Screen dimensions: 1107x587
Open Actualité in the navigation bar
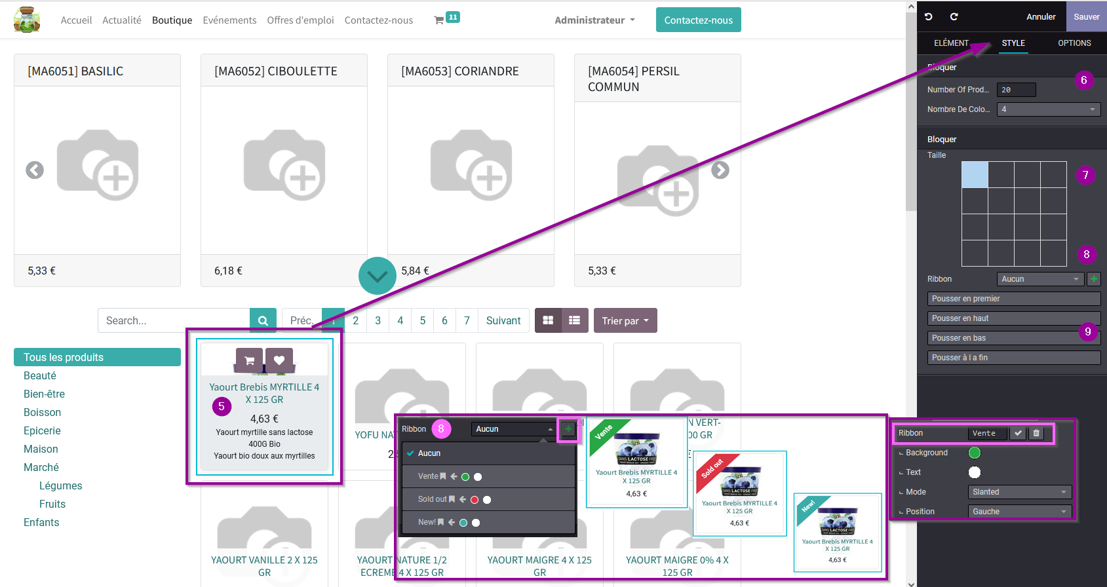(122, 20)
